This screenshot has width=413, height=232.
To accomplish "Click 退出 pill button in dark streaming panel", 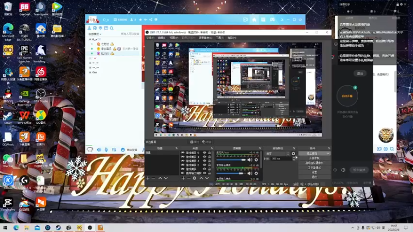I will coord(360,74).
